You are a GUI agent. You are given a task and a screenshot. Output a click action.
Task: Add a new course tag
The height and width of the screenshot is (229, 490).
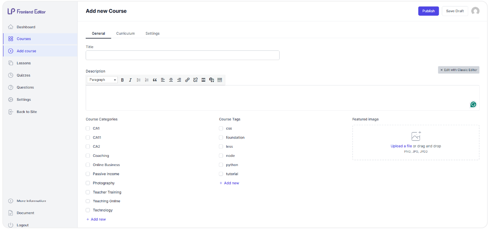(229, 183)
